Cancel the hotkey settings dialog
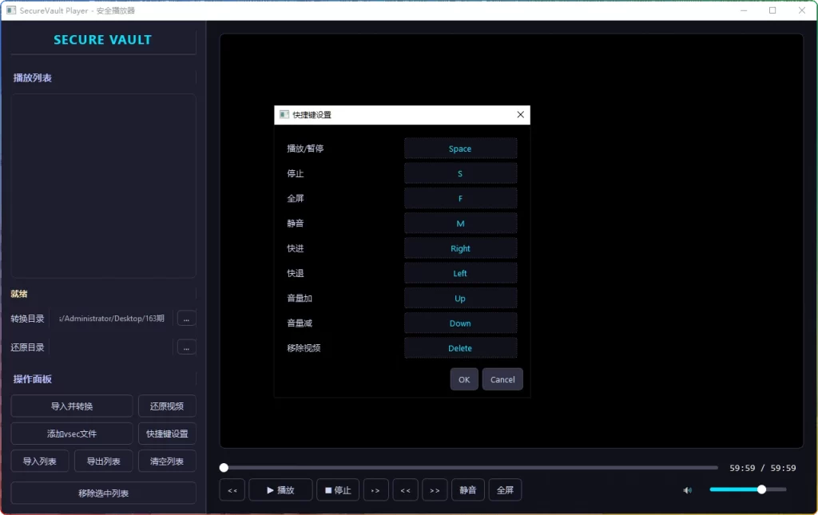This screenshot has width=818, height=515. [x=502, y=379]
